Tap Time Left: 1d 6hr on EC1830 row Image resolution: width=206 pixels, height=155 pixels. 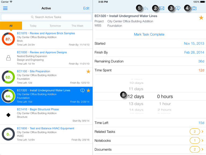pos(26,140)
